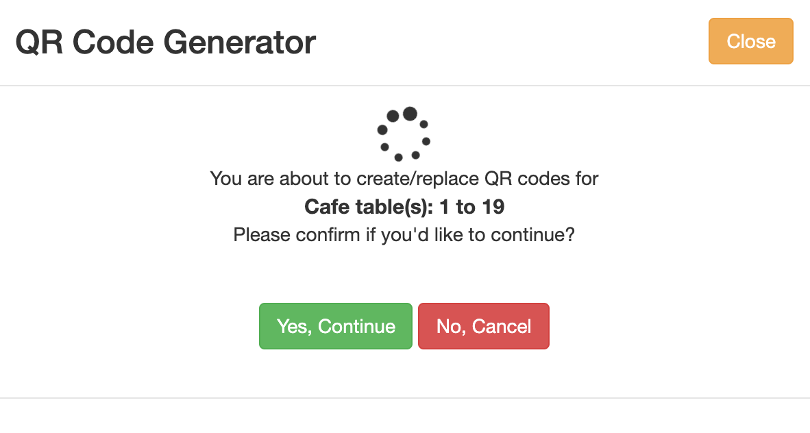Screen dimensions: 810x433
Task: Click 'QR codes for' in the warning sentence
Action: coord(541,179)
